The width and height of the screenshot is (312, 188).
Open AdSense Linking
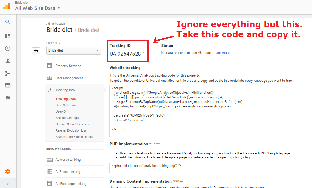pos(68,172)
